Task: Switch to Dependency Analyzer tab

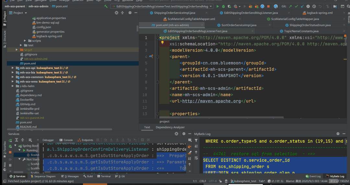Action: pos(170,127)
